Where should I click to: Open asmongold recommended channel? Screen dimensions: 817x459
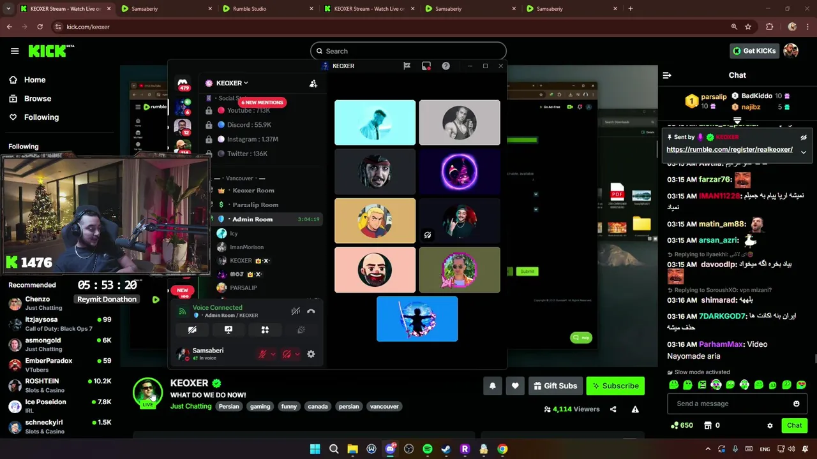pos(60,344)
